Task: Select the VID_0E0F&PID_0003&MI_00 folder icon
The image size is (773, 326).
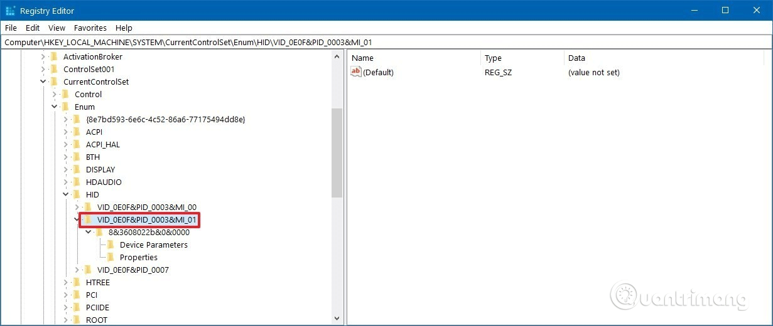Action: point(89,207)
